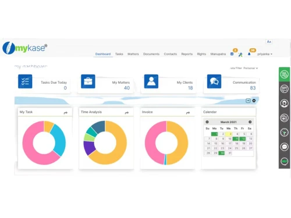Click the minus collapse icon beside gear
Image resolution: width=291 pixels, height=218 pixels.
[x=248, y=101]
